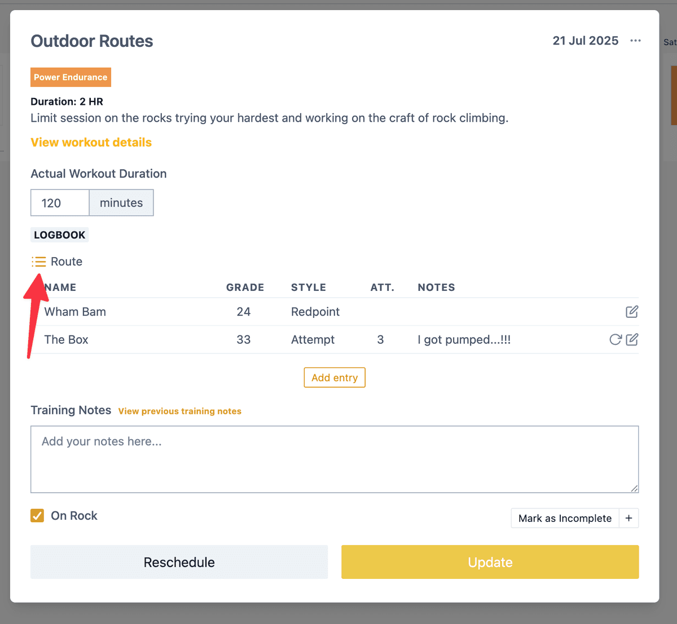Click the yellow Update button
Image resolution: width=677 pixels, height=624 pixels.
pos(490,562)
